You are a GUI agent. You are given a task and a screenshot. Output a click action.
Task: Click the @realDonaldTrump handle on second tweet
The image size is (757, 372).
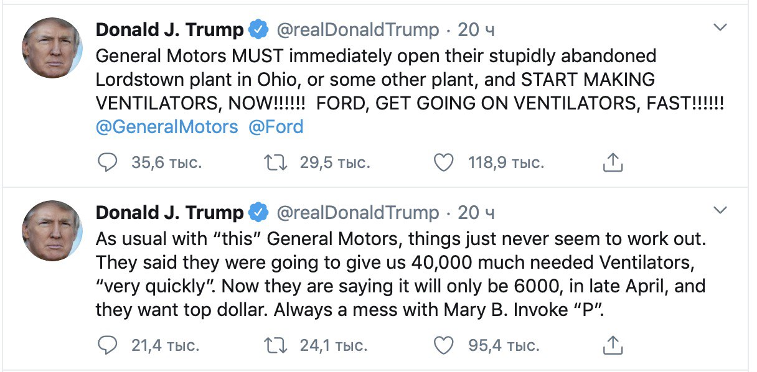point(357,212)
